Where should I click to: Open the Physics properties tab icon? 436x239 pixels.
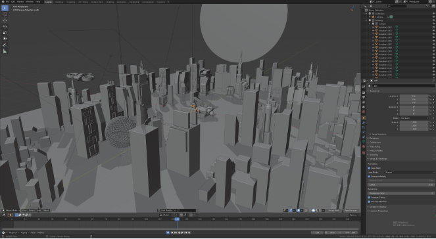coord(364,132)
